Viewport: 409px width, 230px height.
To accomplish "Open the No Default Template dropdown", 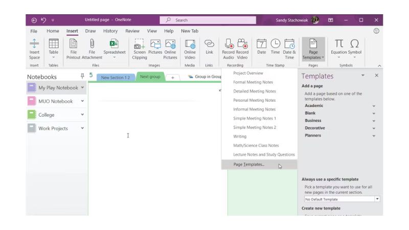I will coord(377,199).
